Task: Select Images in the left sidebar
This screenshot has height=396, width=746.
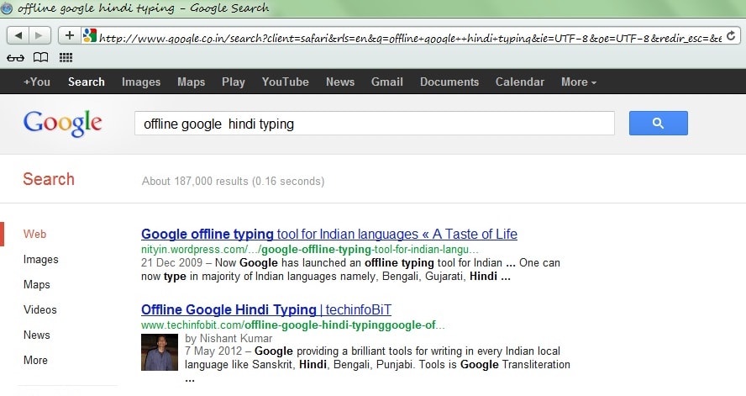Action: click(x=41, y=260)
